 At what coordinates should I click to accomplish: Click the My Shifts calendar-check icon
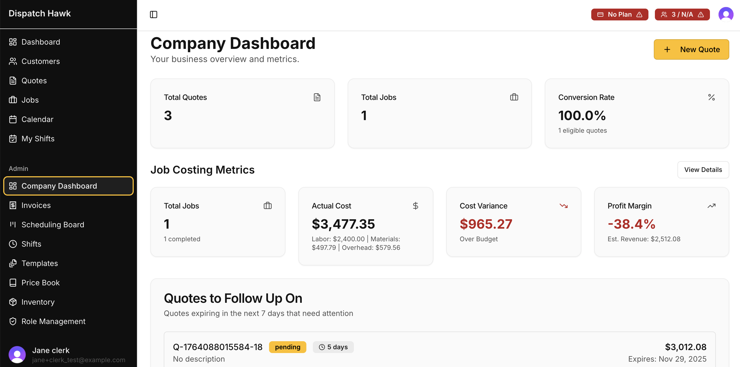coord(13,139)
